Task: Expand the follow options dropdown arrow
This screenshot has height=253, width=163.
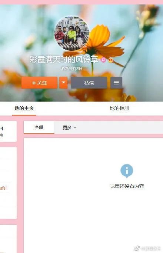Action: coord(63,83)
